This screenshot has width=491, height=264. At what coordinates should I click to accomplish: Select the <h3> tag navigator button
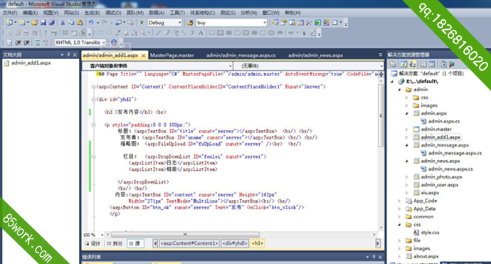pos(258,243)
